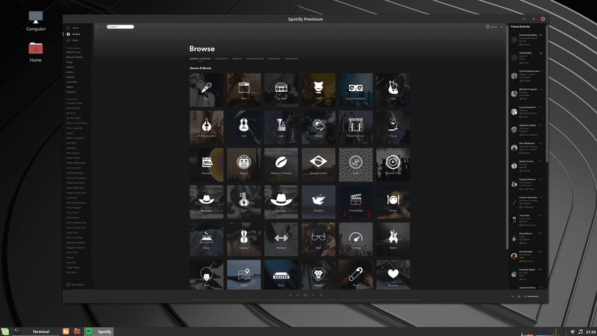The image size is (597, 336).
Task: Open the Dinner plate tile
Action: click(x=393, y=202)
